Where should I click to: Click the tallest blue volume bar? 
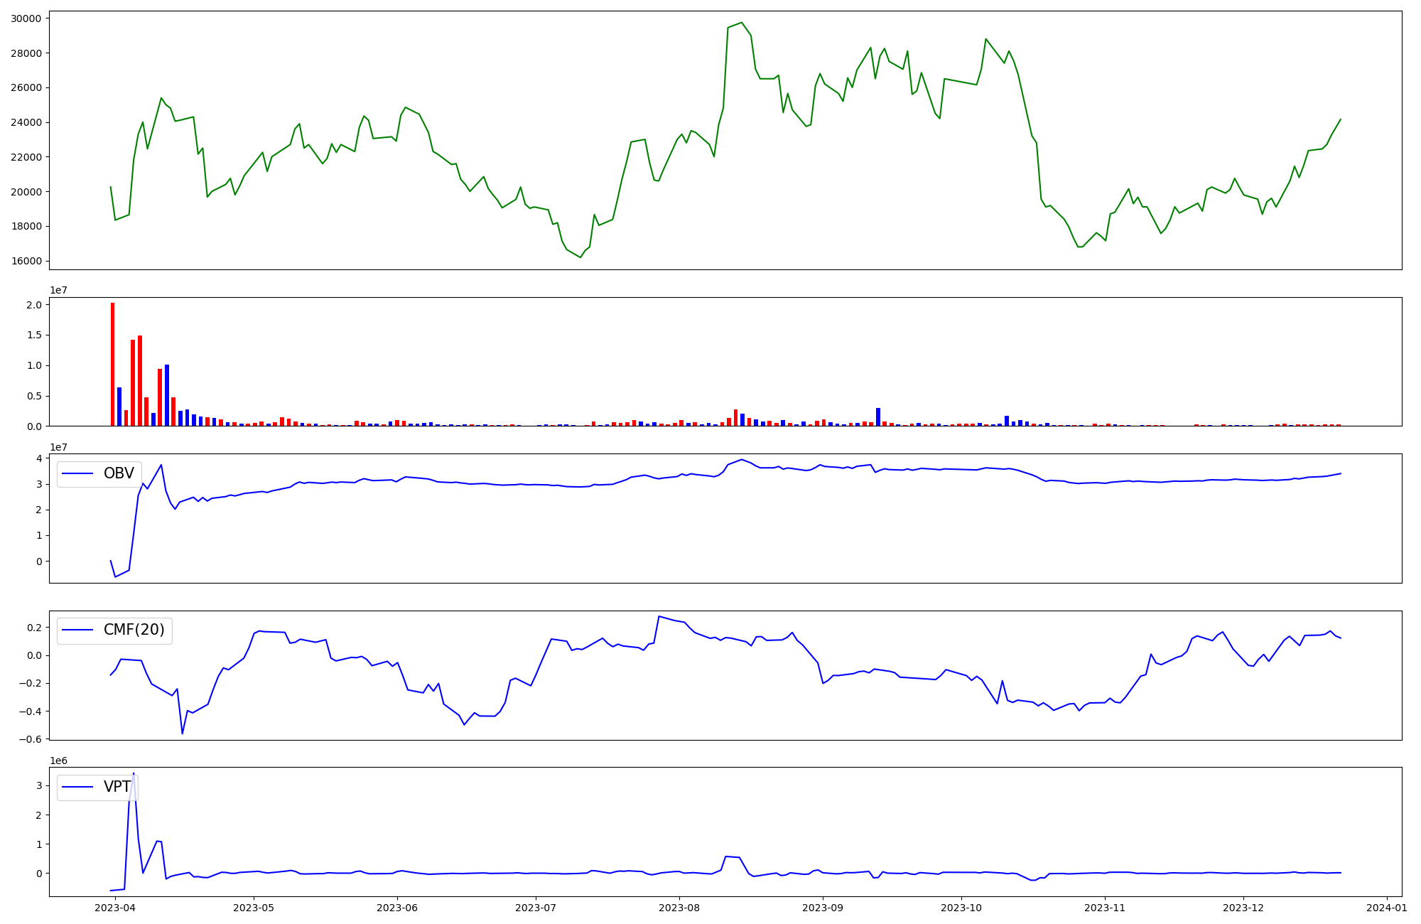coord(167,395)
